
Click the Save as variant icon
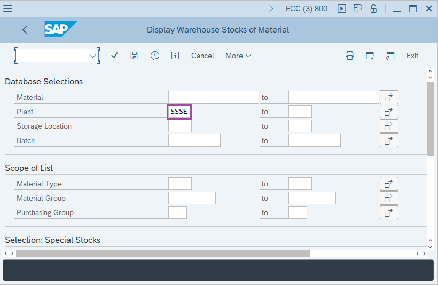[135, 56]
